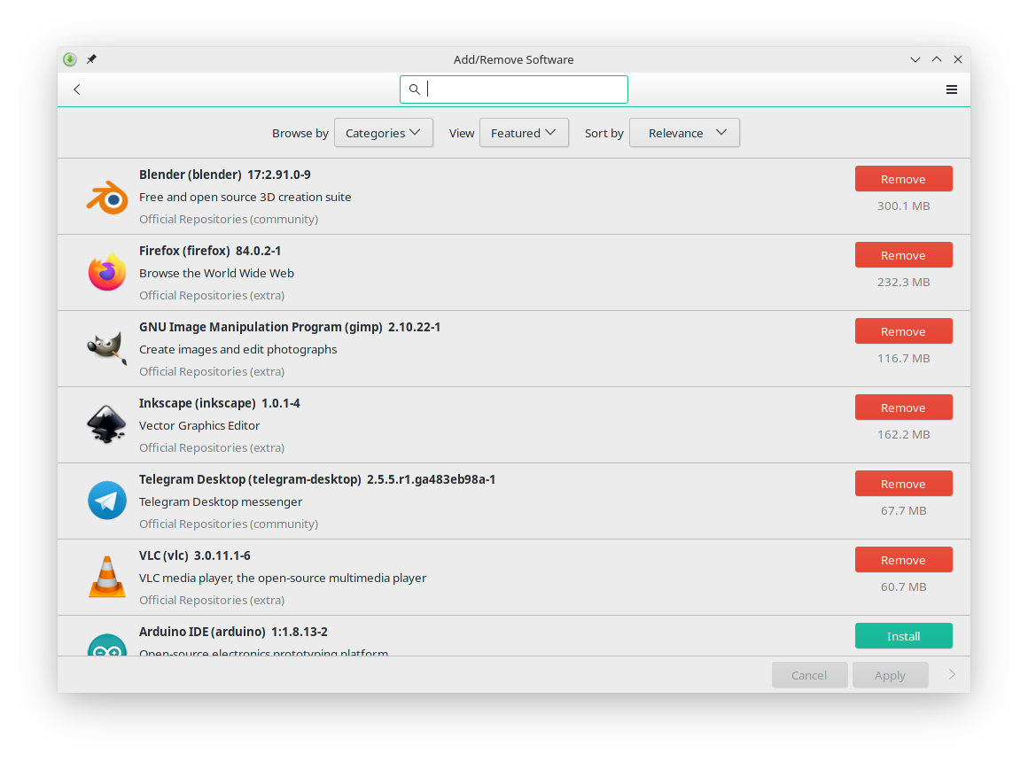Click the VLC cone icon
Viewport: 1028px width, 761px height.
107,577
